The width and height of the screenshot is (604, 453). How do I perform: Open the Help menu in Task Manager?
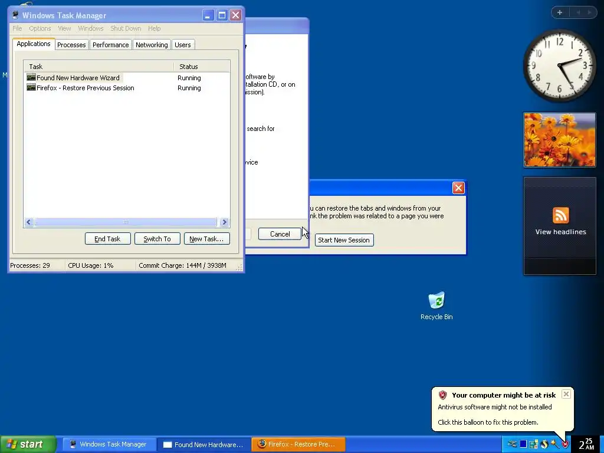pyautogui.click(x=154, y=28)
